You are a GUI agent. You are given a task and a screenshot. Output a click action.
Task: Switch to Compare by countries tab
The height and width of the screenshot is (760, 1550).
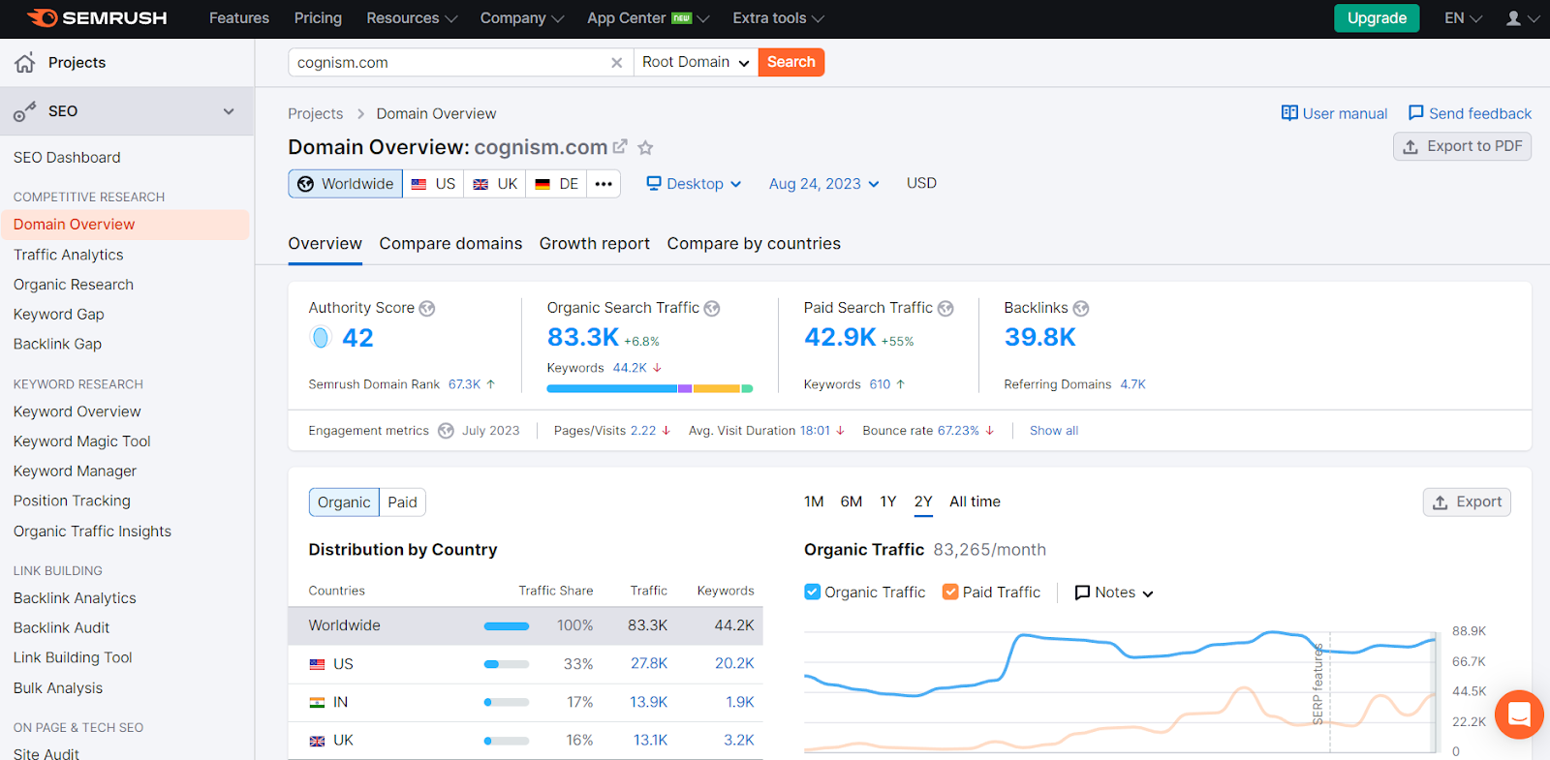tap(754, 244)
